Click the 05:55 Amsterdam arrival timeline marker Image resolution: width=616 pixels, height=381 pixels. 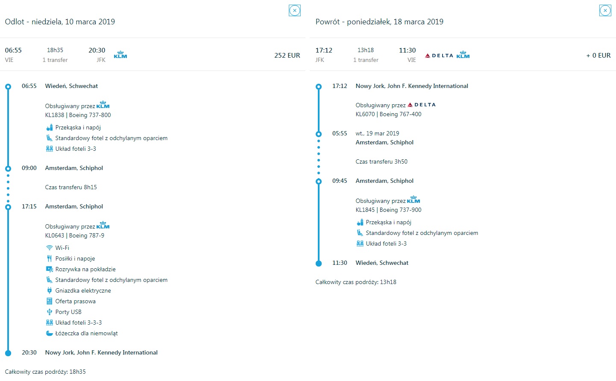pos(319,134)
